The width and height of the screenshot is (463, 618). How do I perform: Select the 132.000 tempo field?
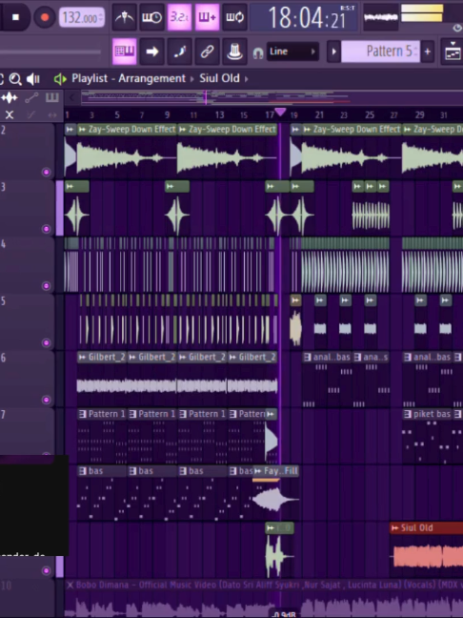click(x=82, y=18)
